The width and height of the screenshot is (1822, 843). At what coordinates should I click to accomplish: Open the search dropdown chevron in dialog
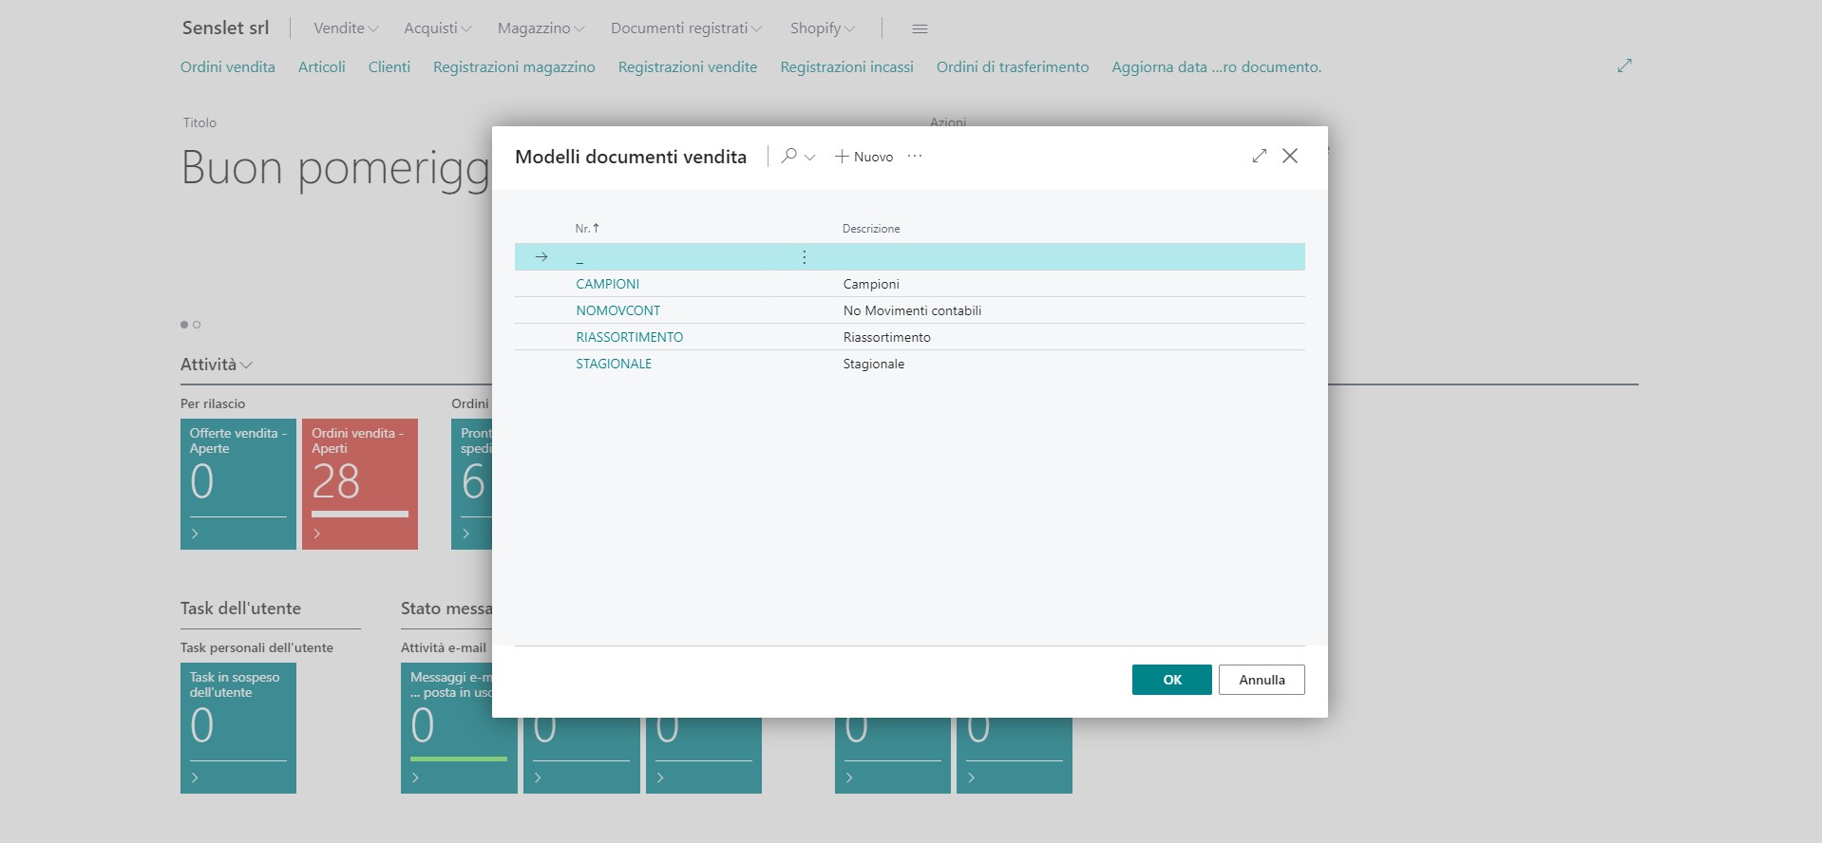coord(810,158)
